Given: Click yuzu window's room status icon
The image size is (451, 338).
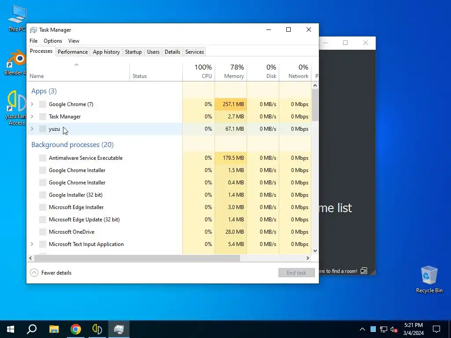Looking at the screenshot, I should click(x=364, y=271).
